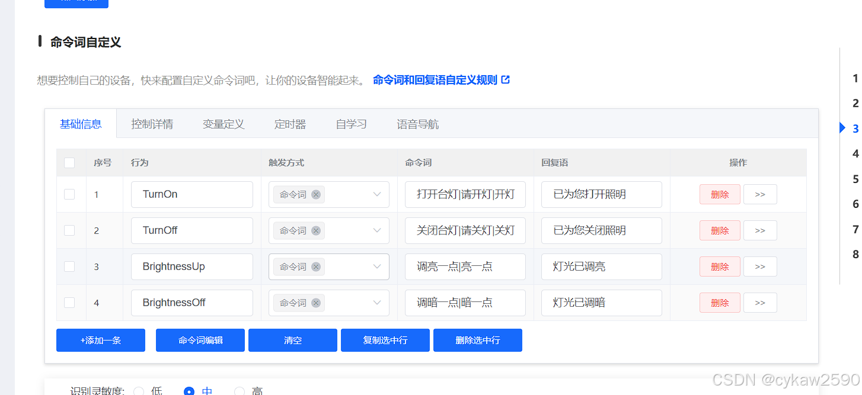Remove 命令词 tag in TurnOn row
This screenshot has height=395, width=862.
click(316, 194)
